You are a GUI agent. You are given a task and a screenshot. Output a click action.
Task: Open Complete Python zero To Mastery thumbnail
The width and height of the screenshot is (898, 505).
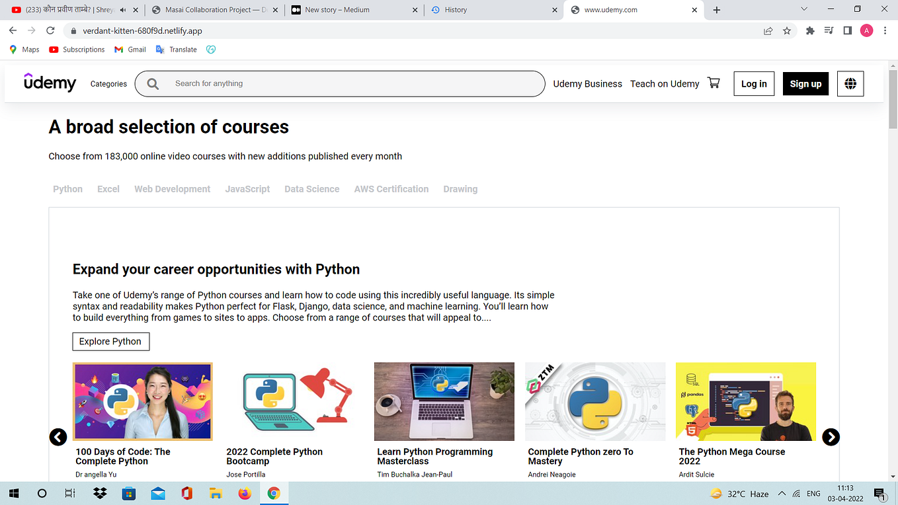tap(595, 401)
